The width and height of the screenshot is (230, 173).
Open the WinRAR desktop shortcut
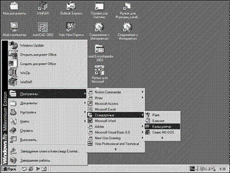pos(43,8)
